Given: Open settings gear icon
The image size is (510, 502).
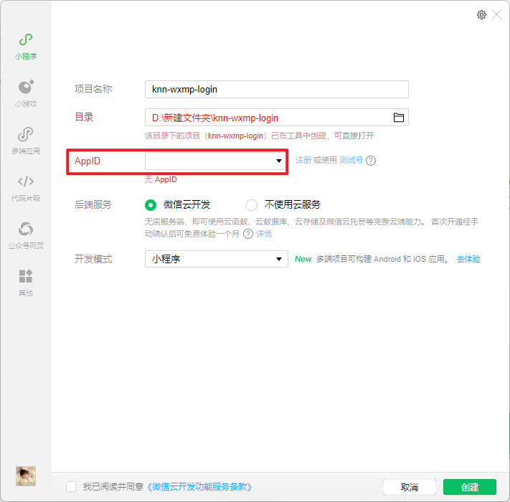Looking at the screenshot, I should (482, 14).
